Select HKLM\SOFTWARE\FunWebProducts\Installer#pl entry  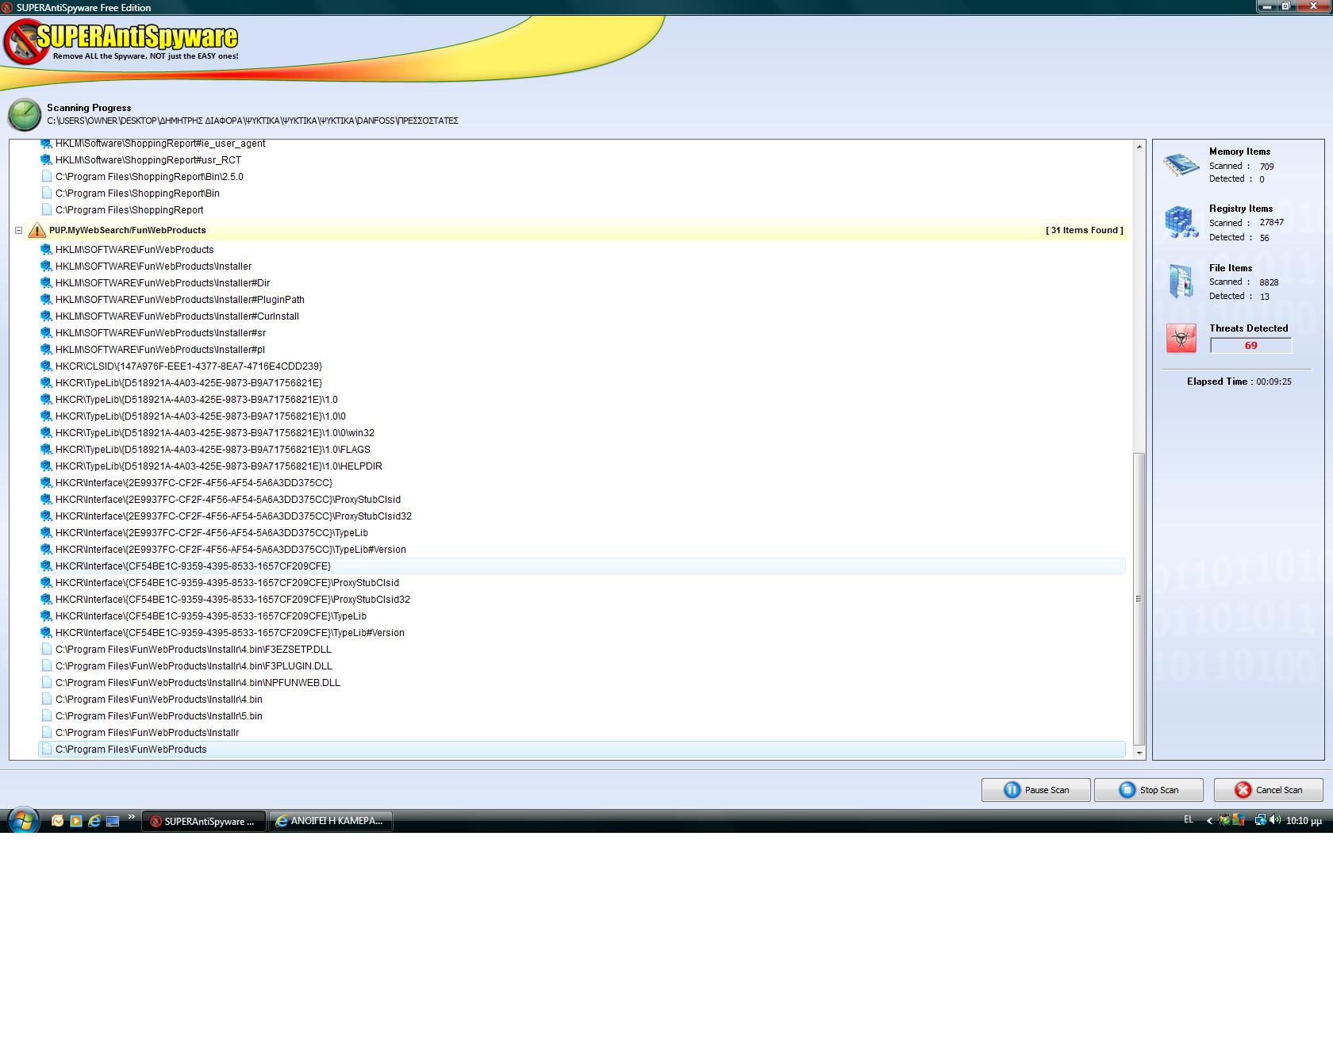[160, 350]
